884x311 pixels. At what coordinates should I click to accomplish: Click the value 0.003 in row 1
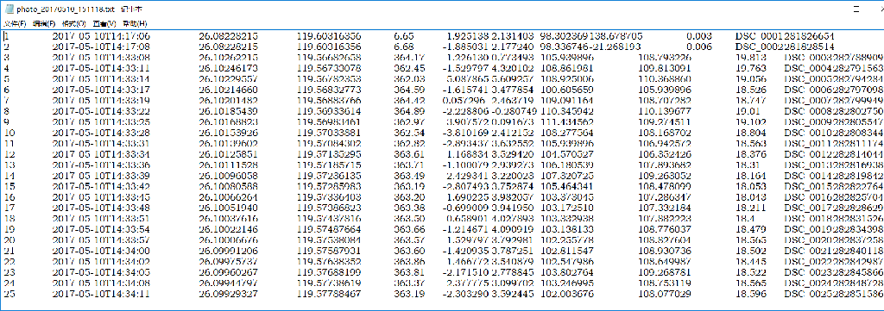pos(699,35)
